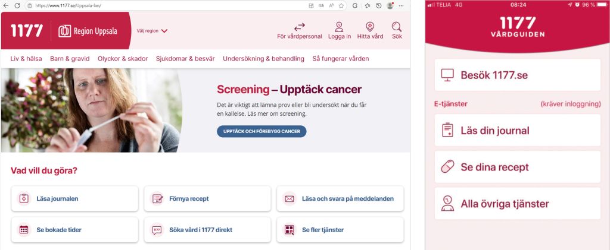The width and height of the screenshot is (610, 250).
Task: Click the monitor icon on Besök 1177.se
Action: coord(447,75)
